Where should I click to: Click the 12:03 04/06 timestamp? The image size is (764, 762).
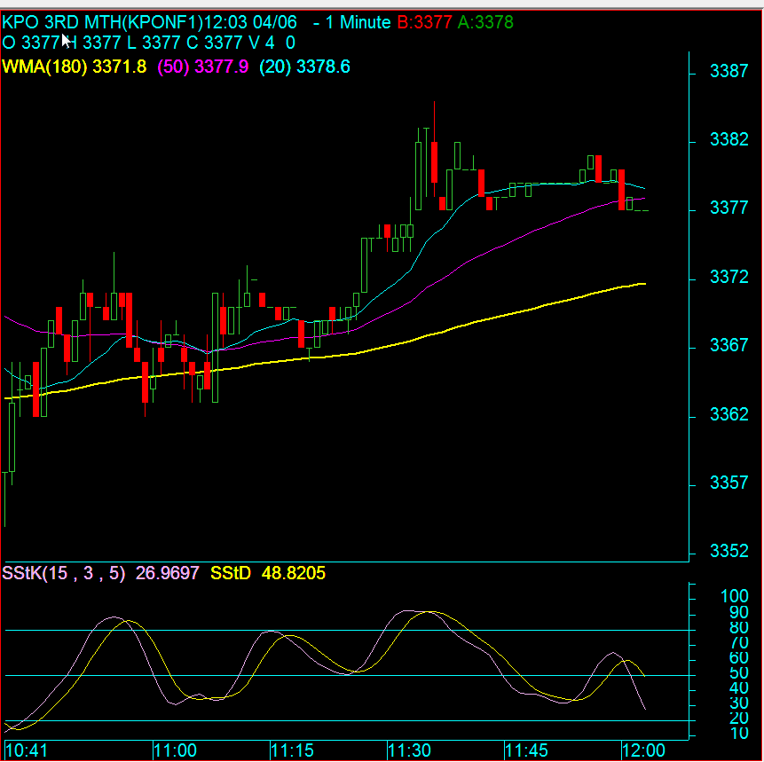250,22
